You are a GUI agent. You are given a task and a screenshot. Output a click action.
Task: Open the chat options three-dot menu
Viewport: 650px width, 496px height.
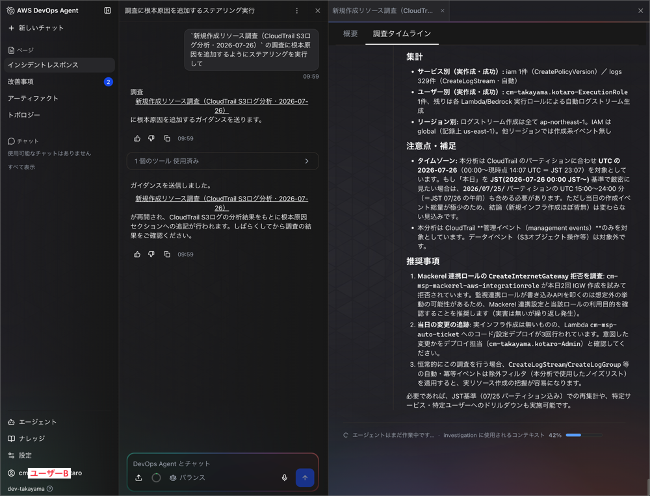point(297,11)
